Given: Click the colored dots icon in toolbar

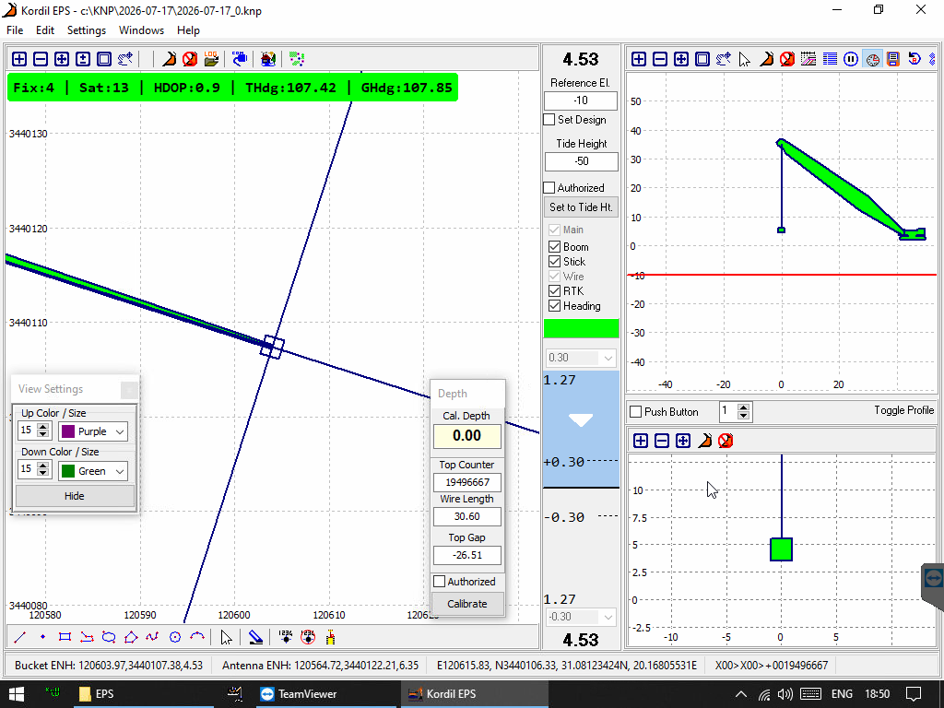Looking at the screenshot, I should pyautogui.click(x=297, y=58).
